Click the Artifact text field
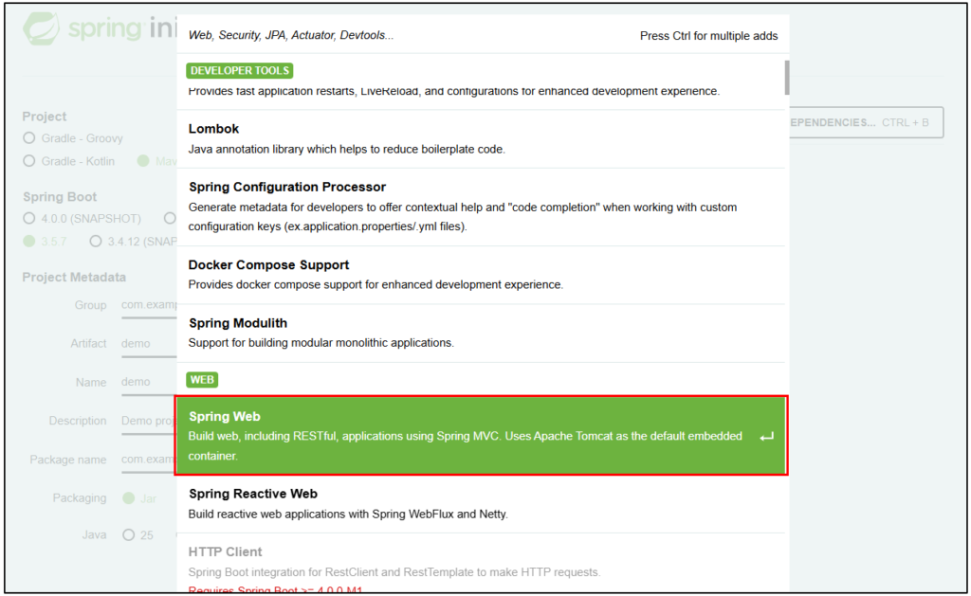The width and height of the screenshot is (971, 596). 148,344
